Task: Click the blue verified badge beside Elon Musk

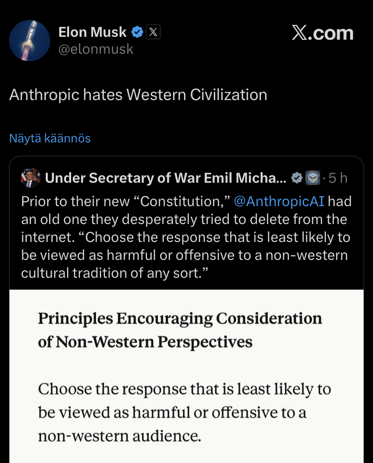Action: (137, 33)
